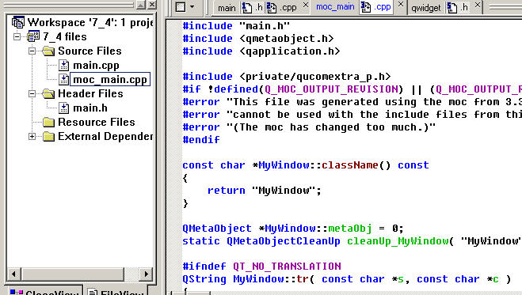Click the External Dependencies folder icon

click(x=48, y=136)
